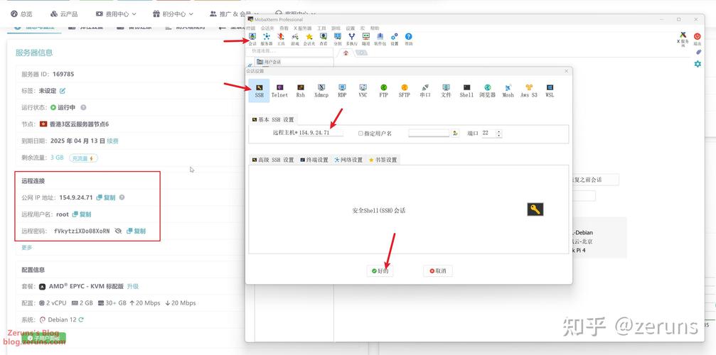Click the yellow key icon in SSH panel

click(x=535, y=209)
